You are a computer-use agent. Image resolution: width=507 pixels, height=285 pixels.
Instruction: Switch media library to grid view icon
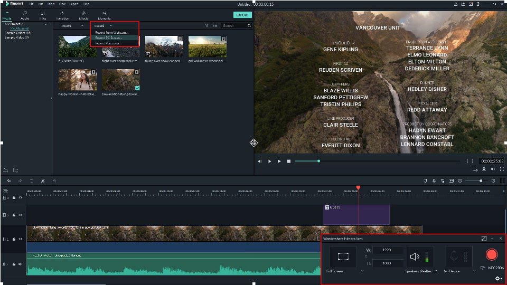point(215,25)
